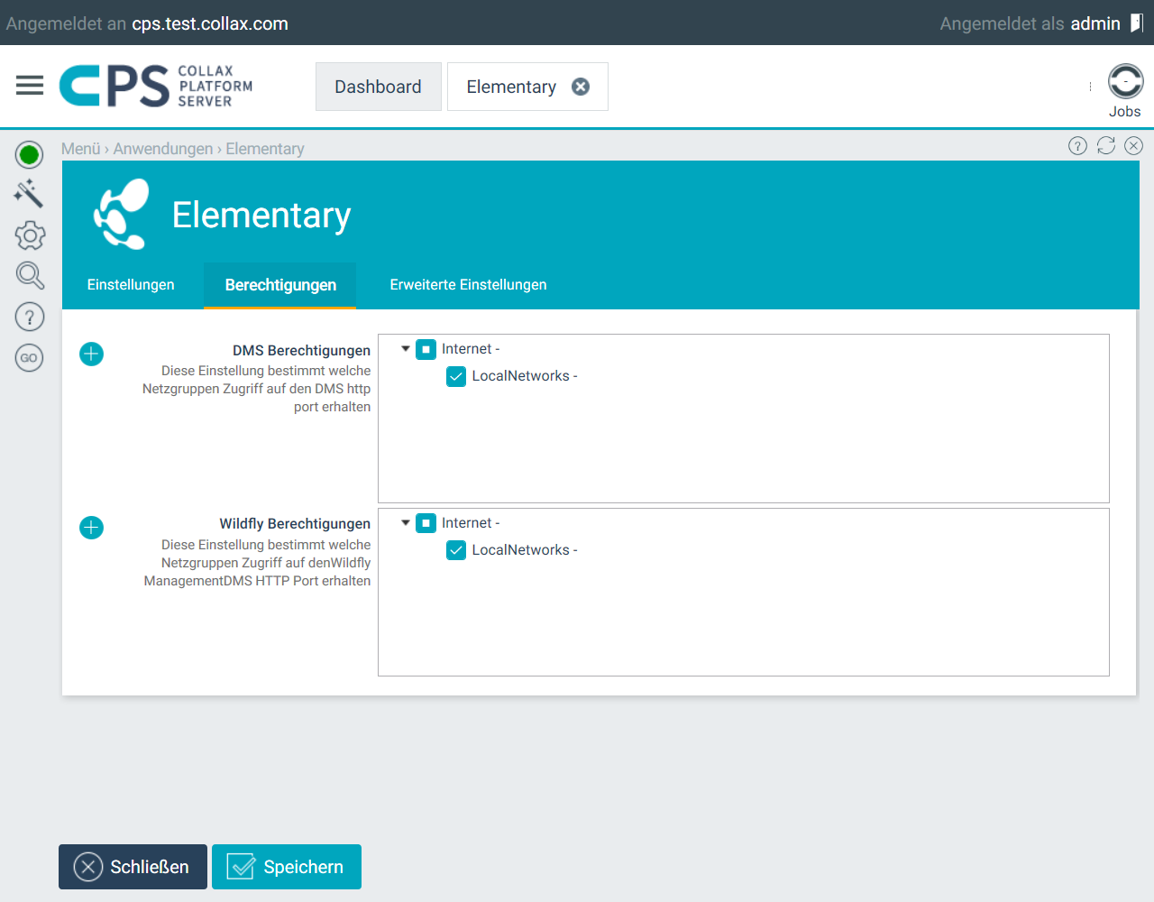Click 'LocalNetworks -' label in the DMS tree

(525, 376)
